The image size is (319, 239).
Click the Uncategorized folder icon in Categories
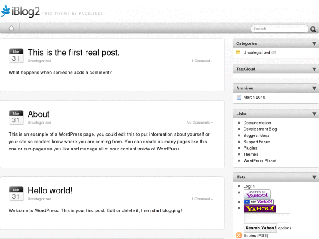[x=238, y=52]
